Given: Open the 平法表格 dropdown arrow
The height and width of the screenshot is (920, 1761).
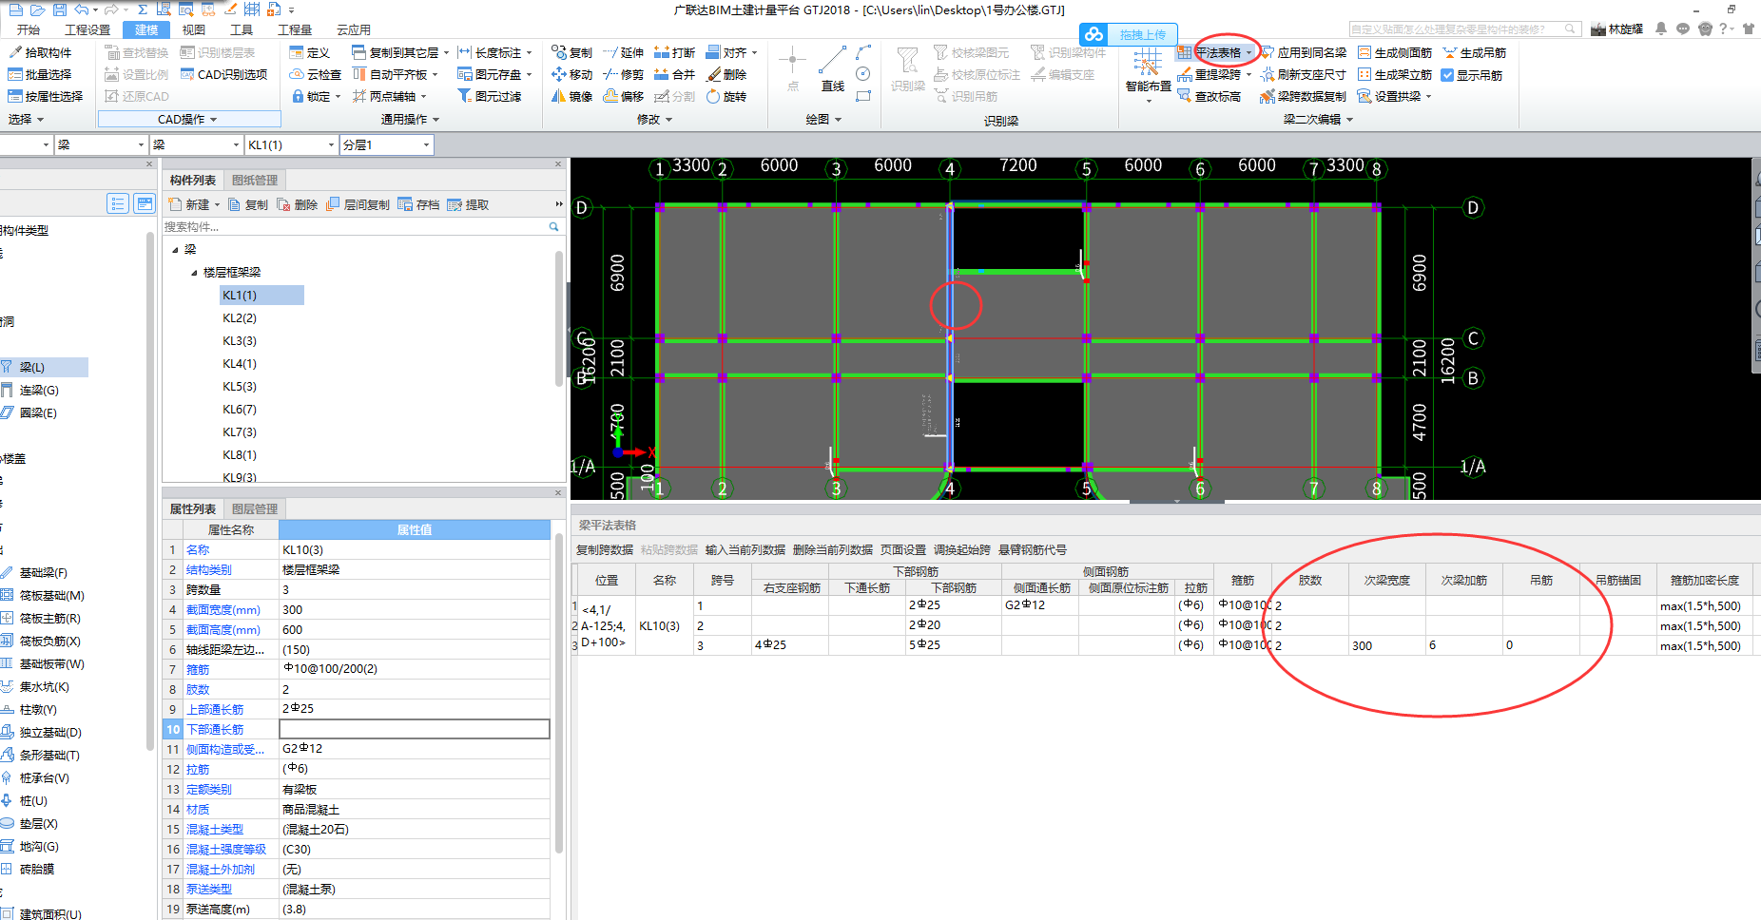Looking at the screenshot, I should click(x=1248, y=52).
